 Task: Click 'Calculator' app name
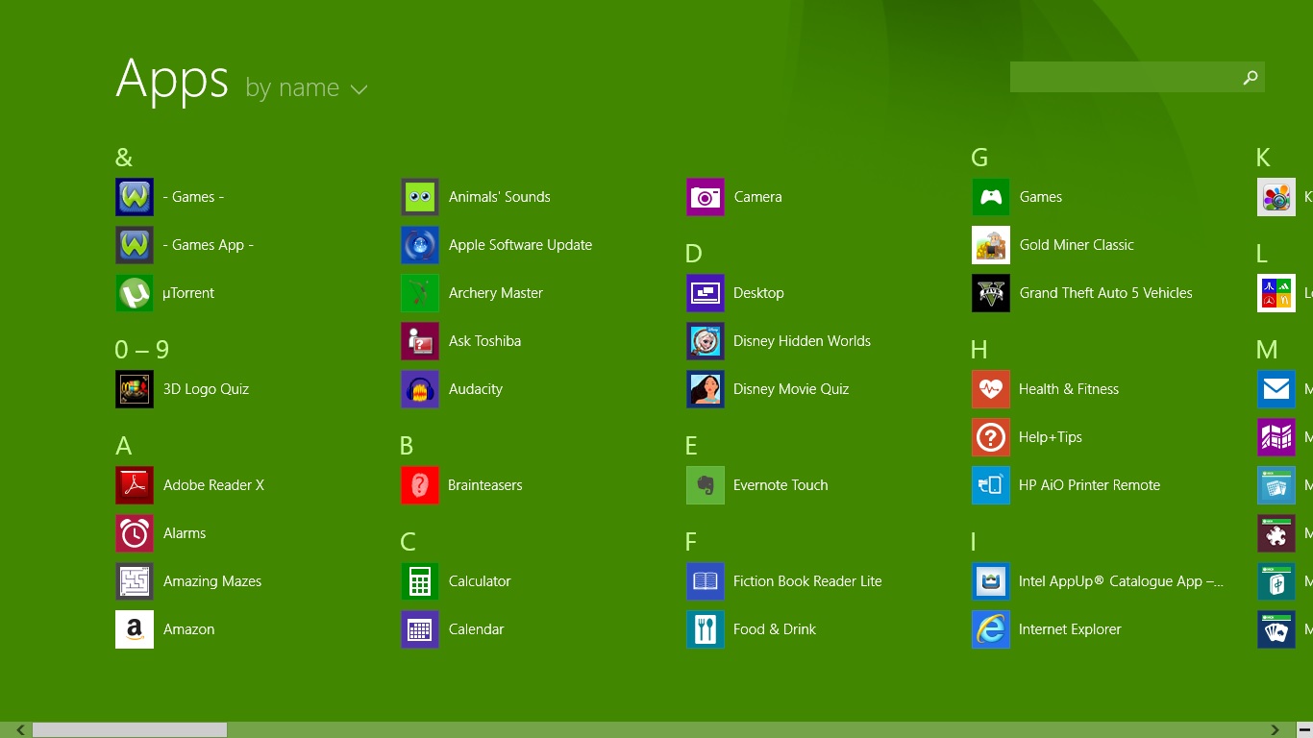(480, 581)
